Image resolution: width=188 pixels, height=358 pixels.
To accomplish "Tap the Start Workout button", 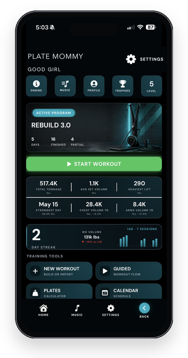I will (94, 164).
